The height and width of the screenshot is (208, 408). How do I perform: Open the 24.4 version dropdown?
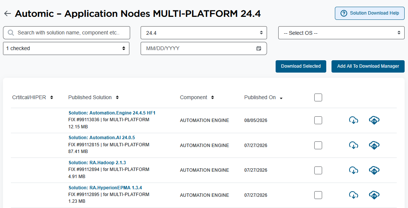point(204,33)
